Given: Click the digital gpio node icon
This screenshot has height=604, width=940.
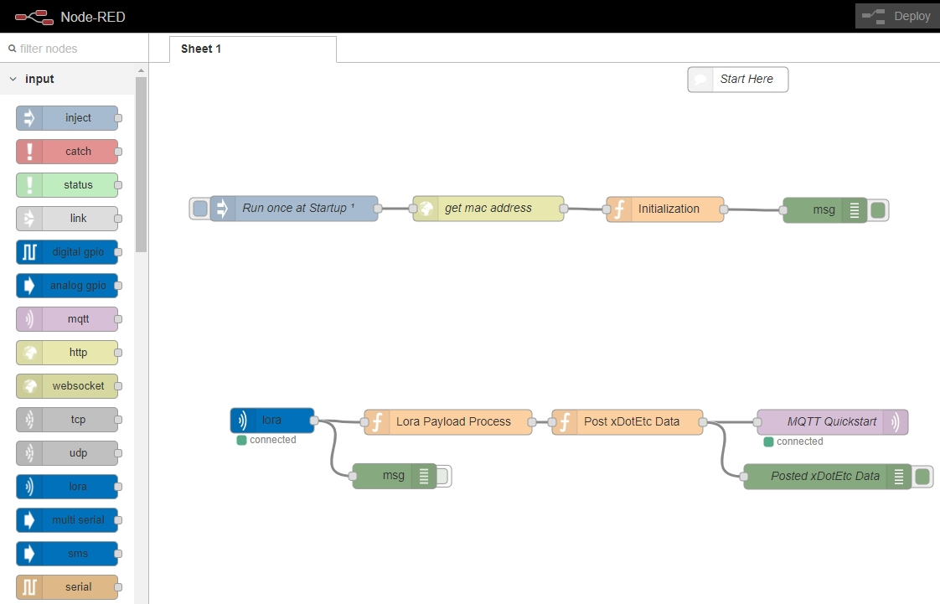Looking at the screenshot, I should point(29,252).
